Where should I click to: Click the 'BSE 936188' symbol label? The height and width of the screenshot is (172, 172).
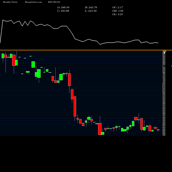54,2
